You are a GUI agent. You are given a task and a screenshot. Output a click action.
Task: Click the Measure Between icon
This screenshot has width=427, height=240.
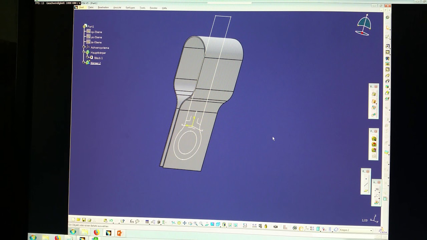click(x=254, y=226)
